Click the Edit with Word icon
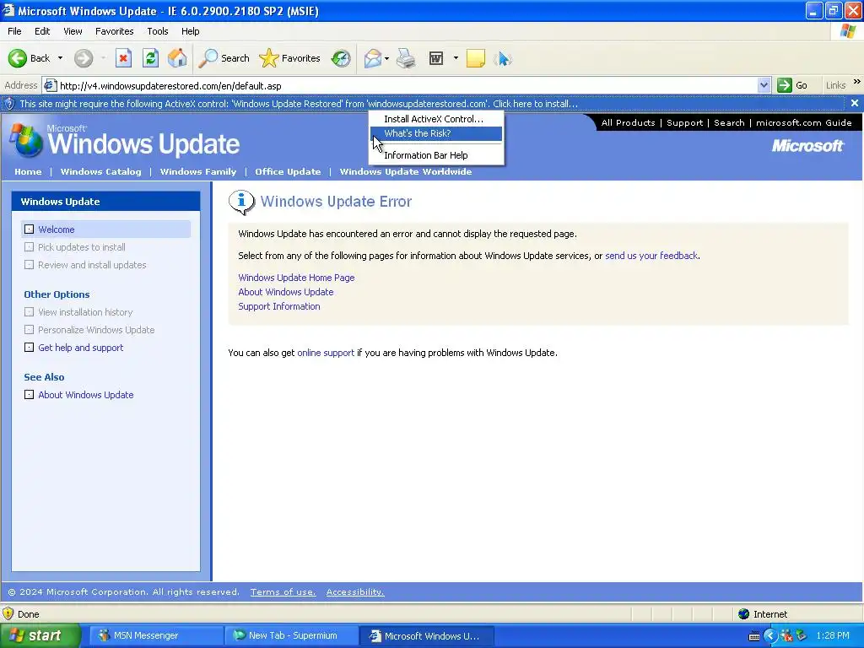This screenshot has height=648, width=864. (x=436, y=58)
